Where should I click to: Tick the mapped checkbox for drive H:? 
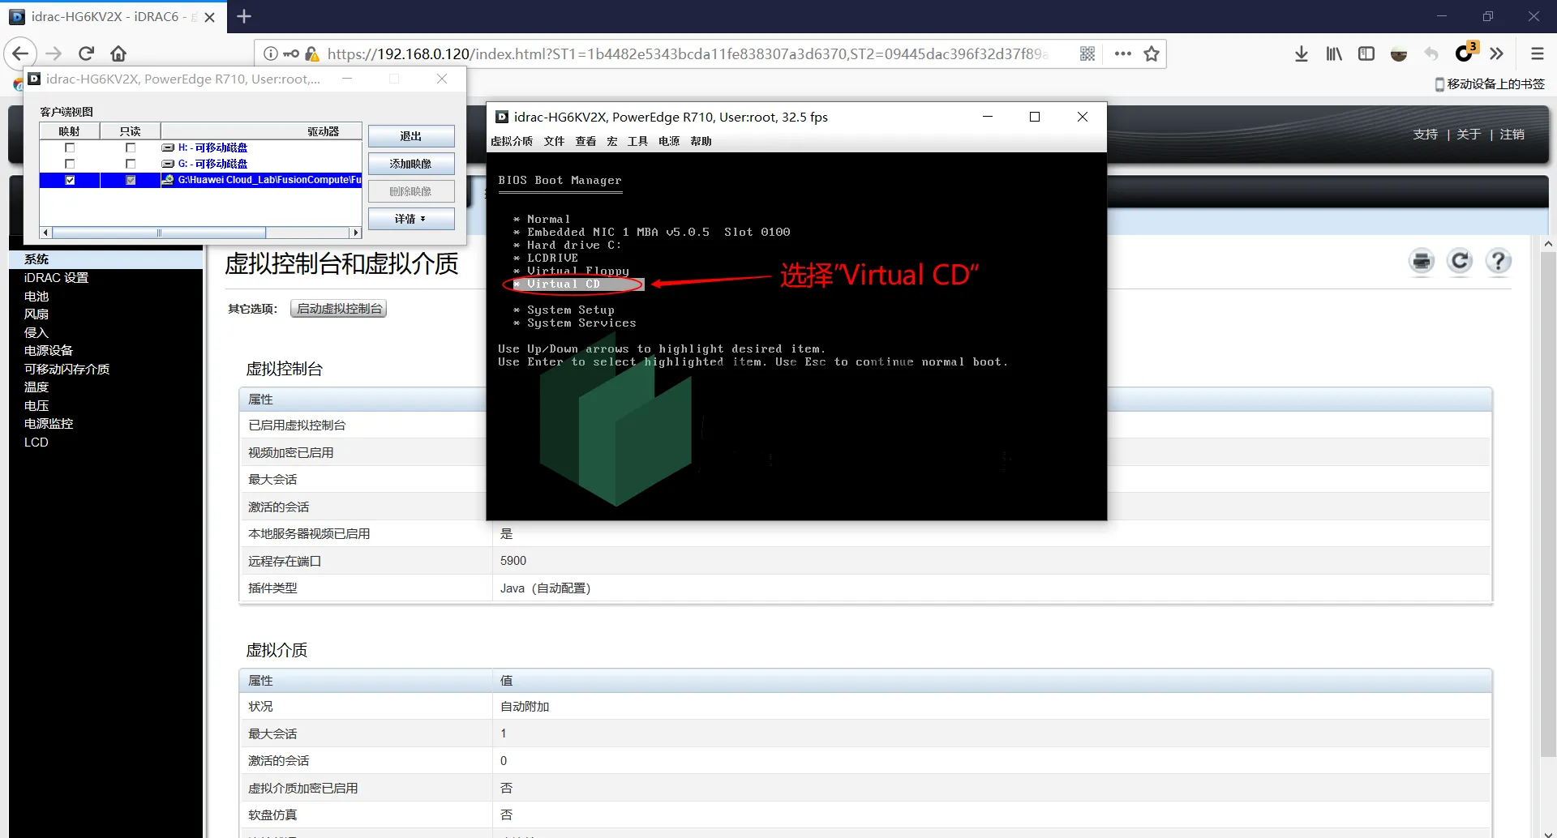pos(70,148)
